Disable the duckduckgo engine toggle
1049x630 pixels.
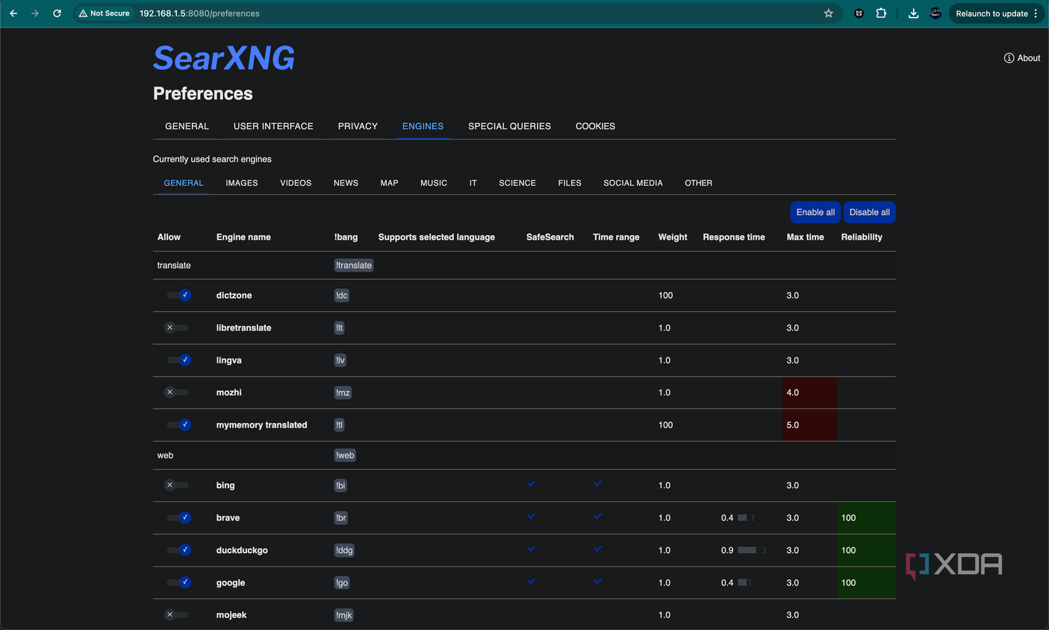(x=178, y=550)
